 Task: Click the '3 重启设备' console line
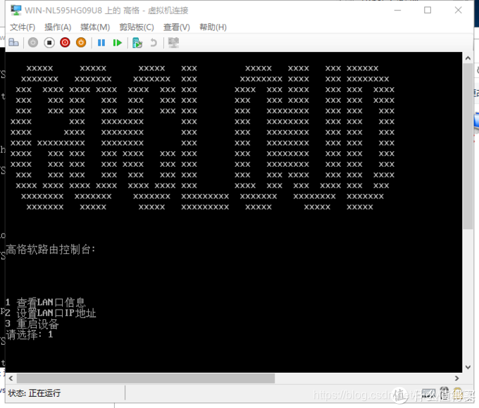pyautogui.click(x=32, y=324)
